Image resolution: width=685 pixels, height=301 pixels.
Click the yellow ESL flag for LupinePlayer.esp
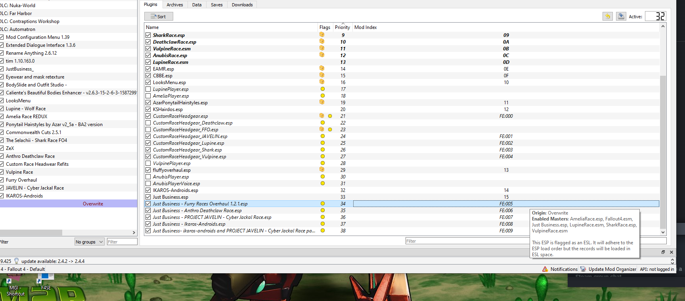pyautogui.click(x=323, y=89)
